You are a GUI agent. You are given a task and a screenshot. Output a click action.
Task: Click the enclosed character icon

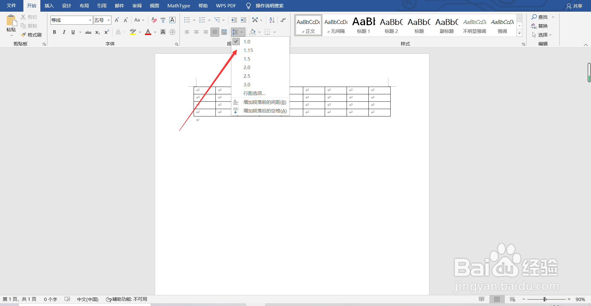172,32
